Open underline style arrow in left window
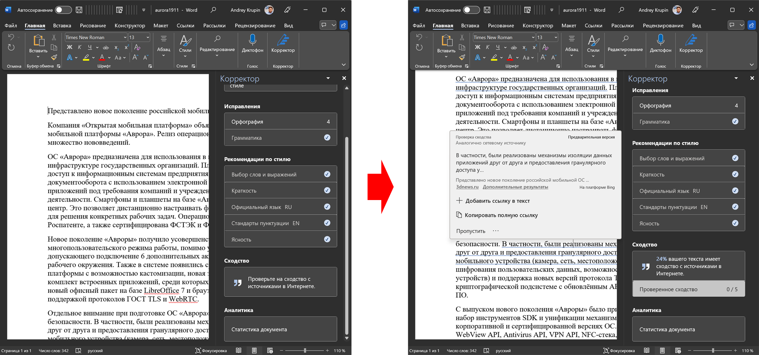Viewport: 759px width, 355px height. 97,47
